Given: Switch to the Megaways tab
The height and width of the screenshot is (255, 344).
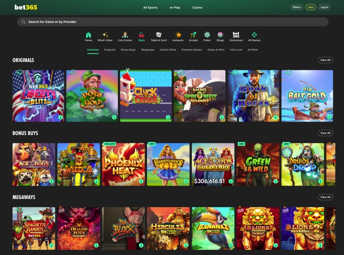Looking at the screenshot, I should click(x=147, y=50).
